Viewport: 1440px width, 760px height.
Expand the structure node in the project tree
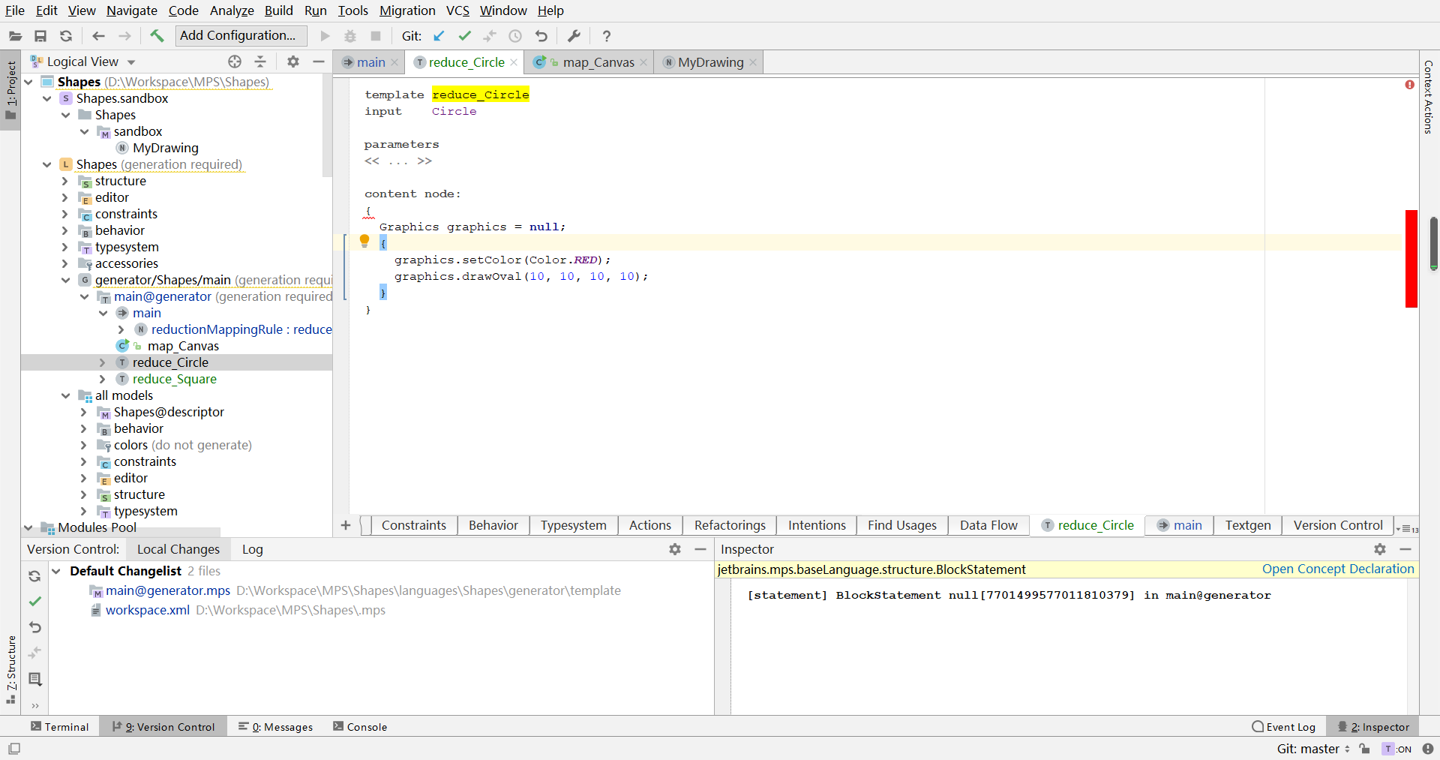(x=66, y=181)
